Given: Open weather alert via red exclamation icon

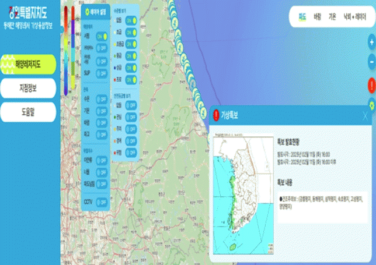Looking at the screenshot, I should coord(371,85).
